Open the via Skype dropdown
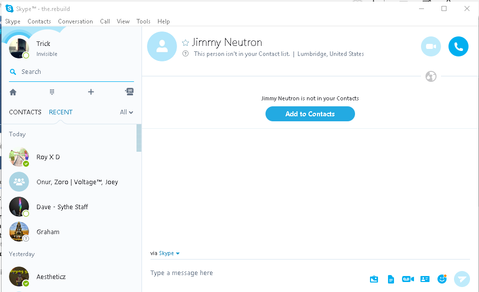The width and height of the screenshot is (479, 292). pyautogui.click(x=169, y=253)
